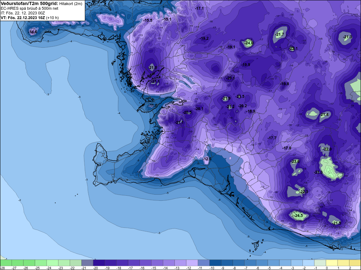Screen dimensions: 361x270
Task: Click the -12.6 temperature label
Action: 207,159
